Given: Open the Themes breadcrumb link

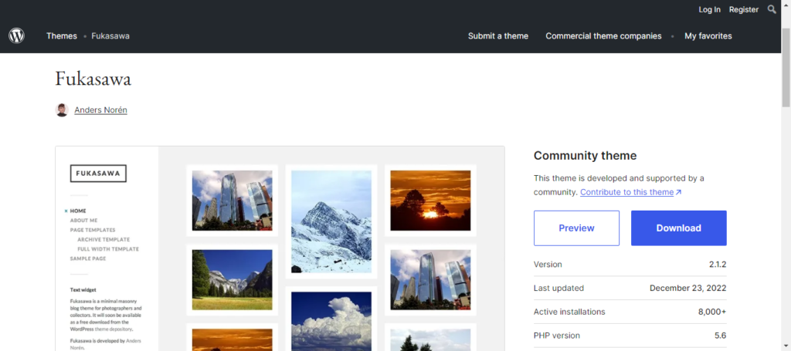Looking at the screenshot, I should click(62, 35).
